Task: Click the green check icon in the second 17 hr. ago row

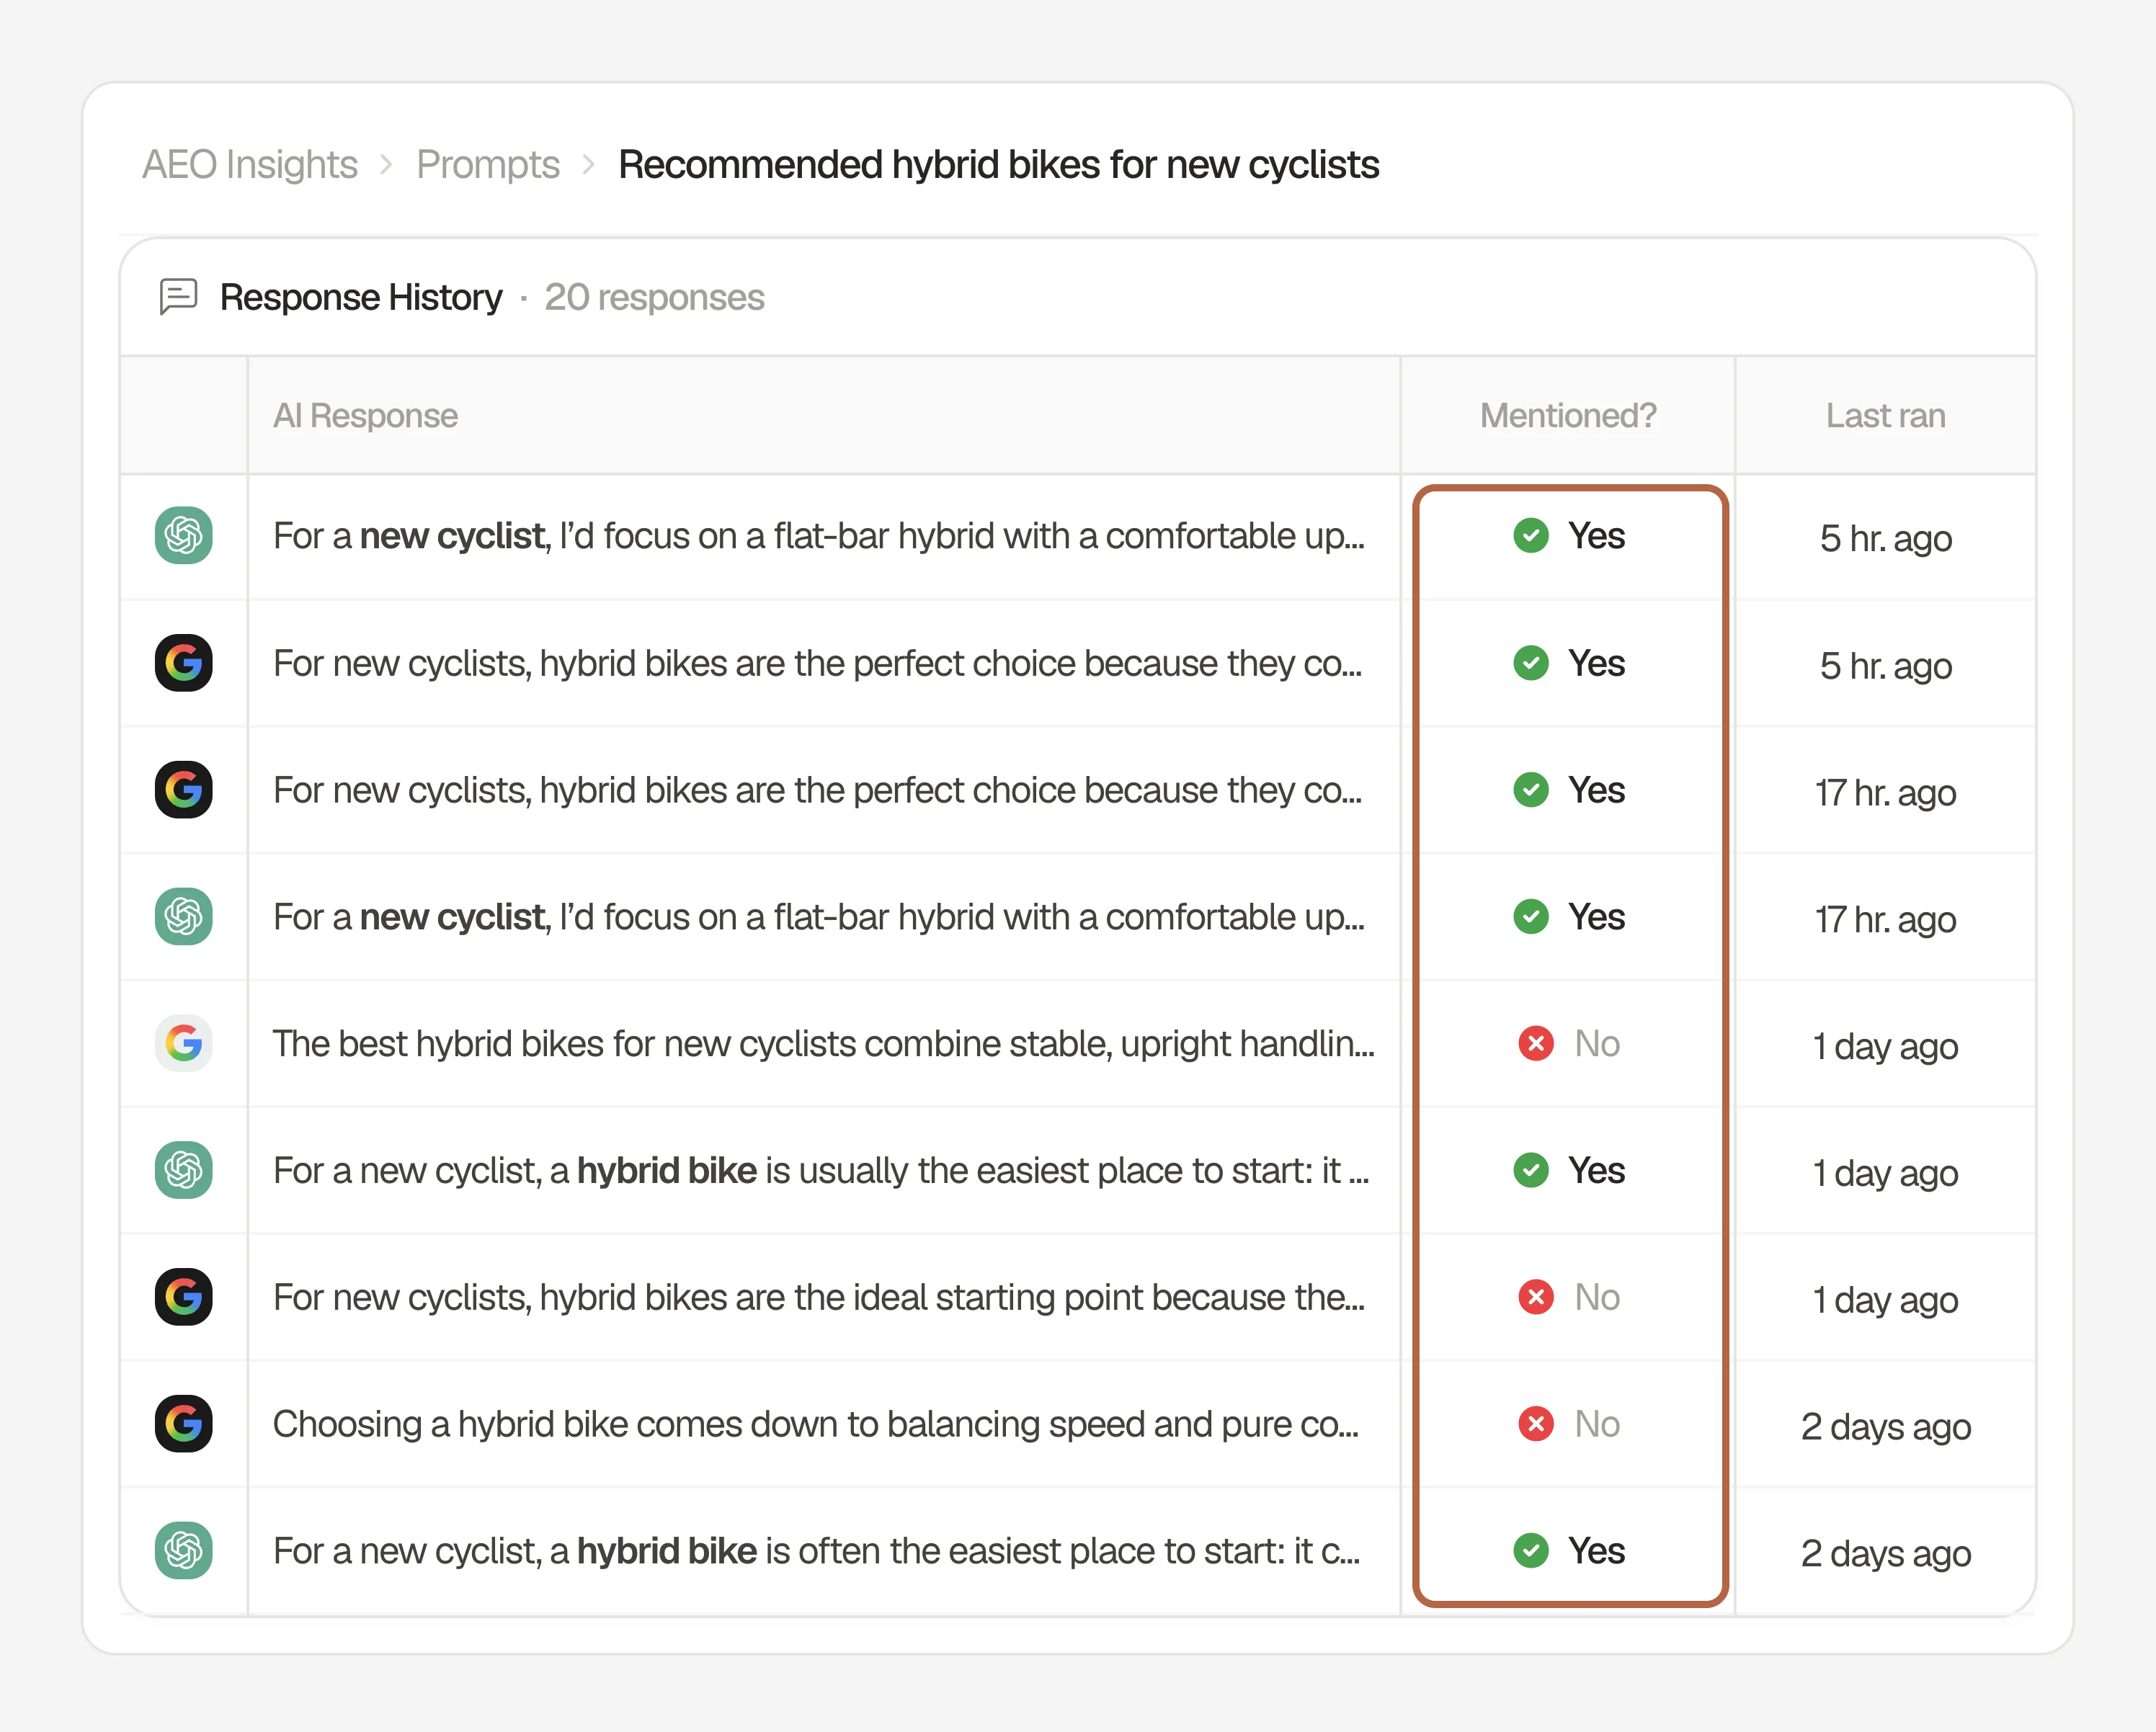Action: 1531,917
